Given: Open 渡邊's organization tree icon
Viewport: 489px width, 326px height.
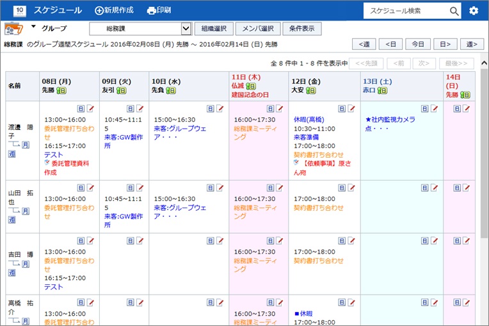Looking at the screenshot, I should pos(14,144).
